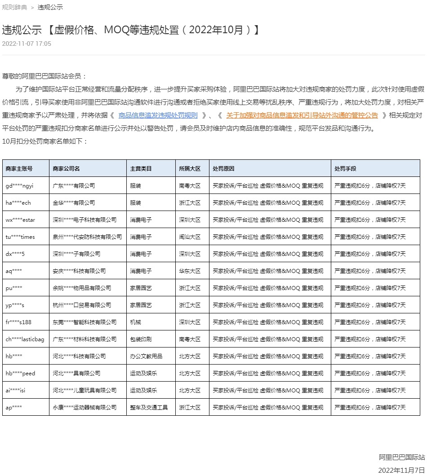
Task: Open the 关于加强对商品信息滥发和引导站外沟通的管控公告 link
Action: point(302,115)
